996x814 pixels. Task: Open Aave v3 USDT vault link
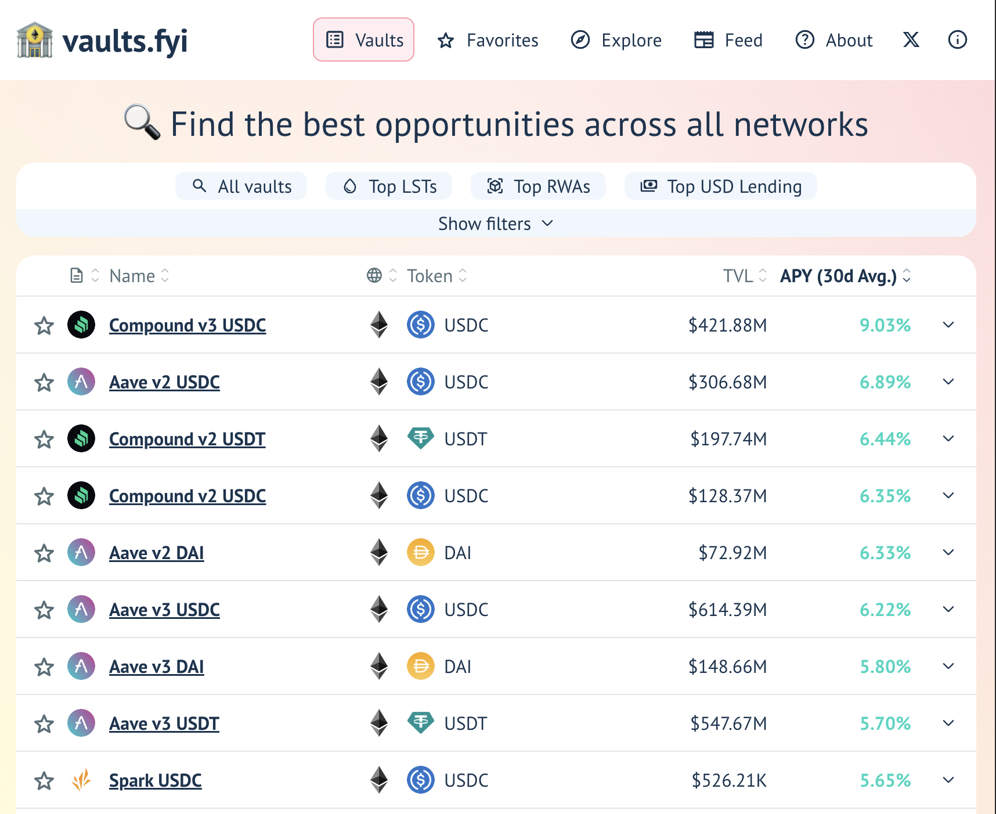click(x=164, y=723)
